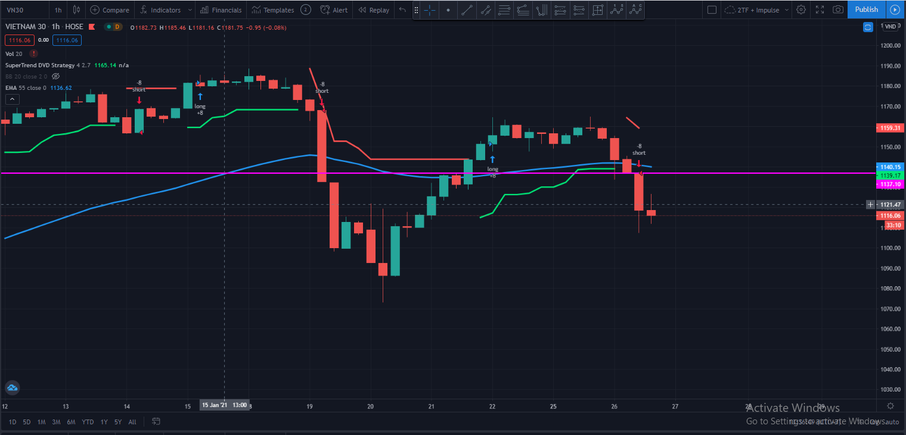Click the plus button beside 1121.47
Image resolution: width=906 pixels, height=435 pixels.
tap(871, 204)
